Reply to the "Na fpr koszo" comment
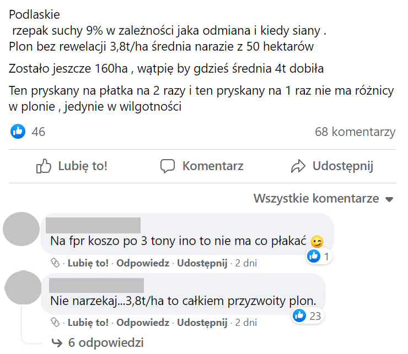Screen dimensions: 408x354 pos(143,263)
